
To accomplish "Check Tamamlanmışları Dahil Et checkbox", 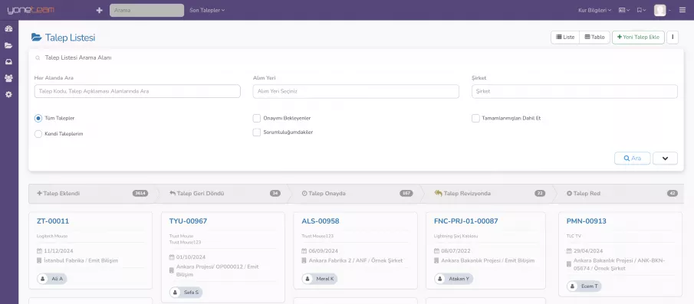I will (475, 119).
